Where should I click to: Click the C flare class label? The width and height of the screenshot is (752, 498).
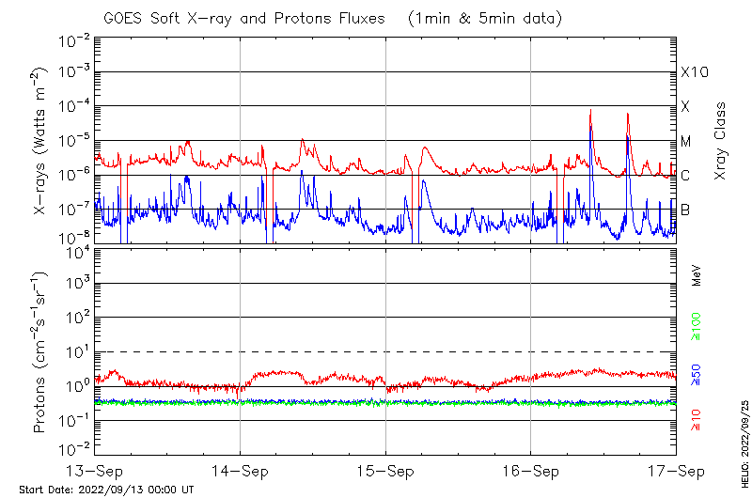click(686, 176)
